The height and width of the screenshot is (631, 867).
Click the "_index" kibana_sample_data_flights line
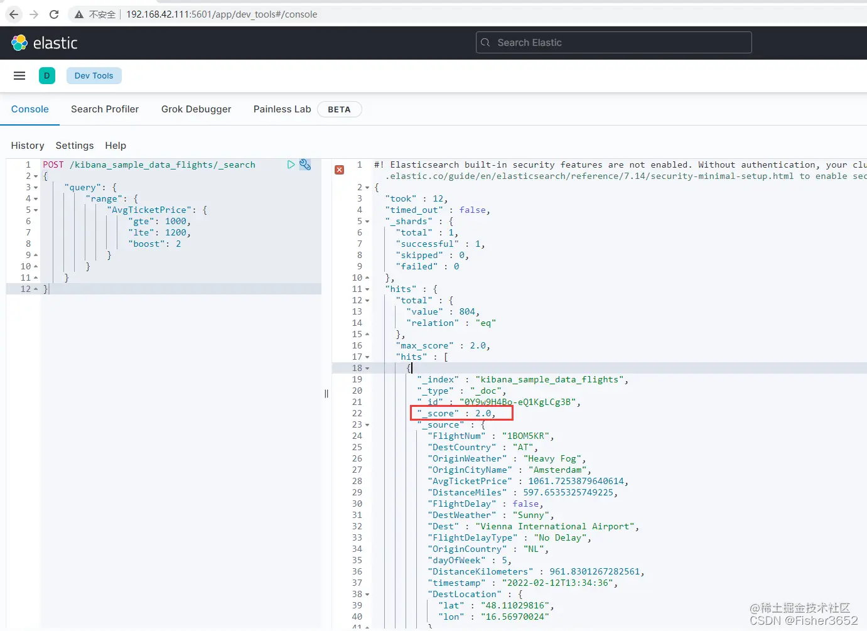[523, 379]
